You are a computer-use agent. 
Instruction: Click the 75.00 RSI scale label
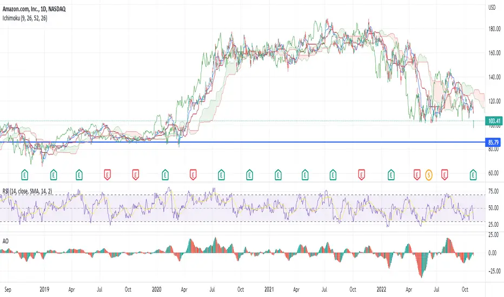click(x=493, y=191)
